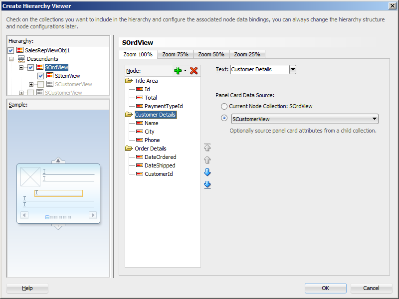
Task: Select the PaymentTypeId attribute text
Action: pos(164,106)
